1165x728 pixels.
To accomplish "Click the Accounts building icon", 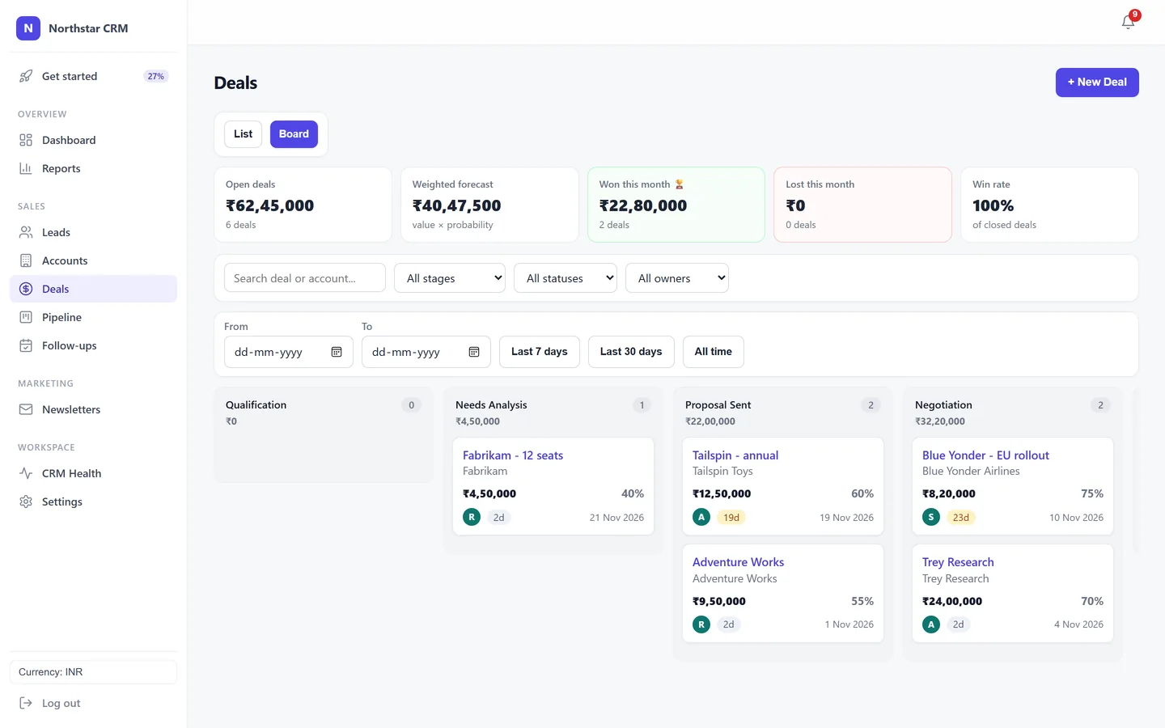I will (x=26, y=260).
